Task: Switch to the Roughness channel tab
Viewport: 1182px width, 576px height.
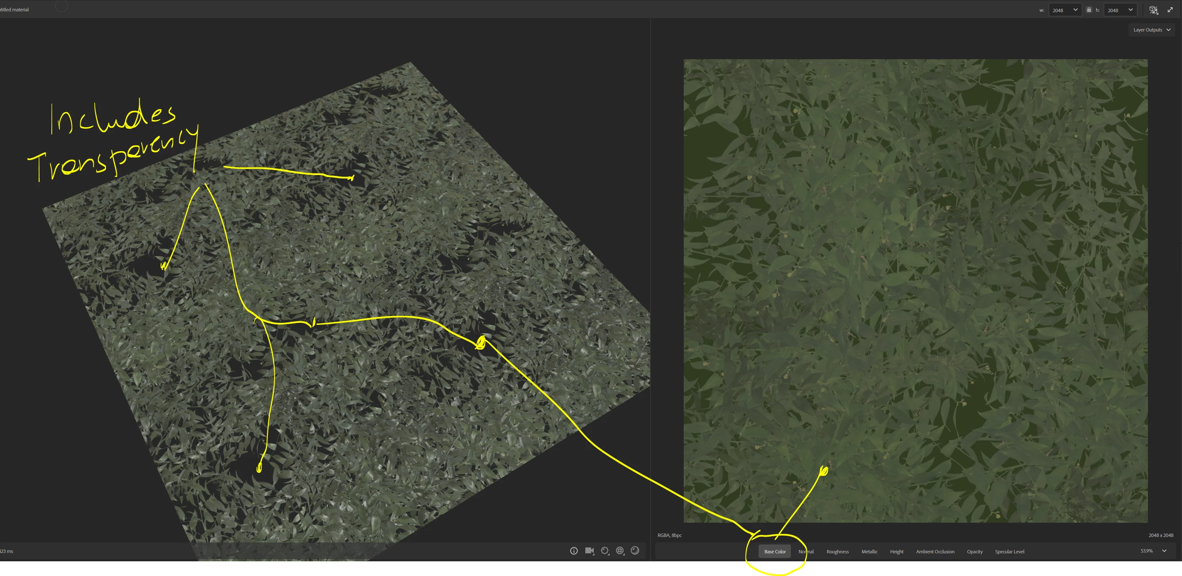Action: pyautogui.click(x=837, y=552)
